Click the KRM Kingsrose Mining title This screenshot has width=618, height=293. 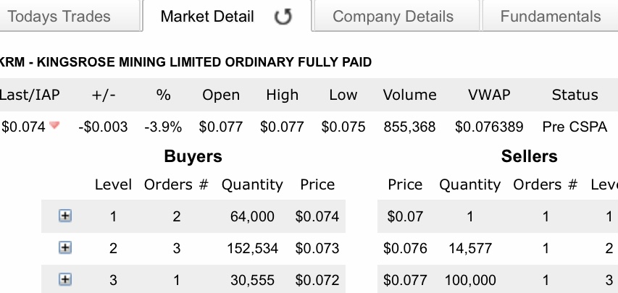coord(185,62)
